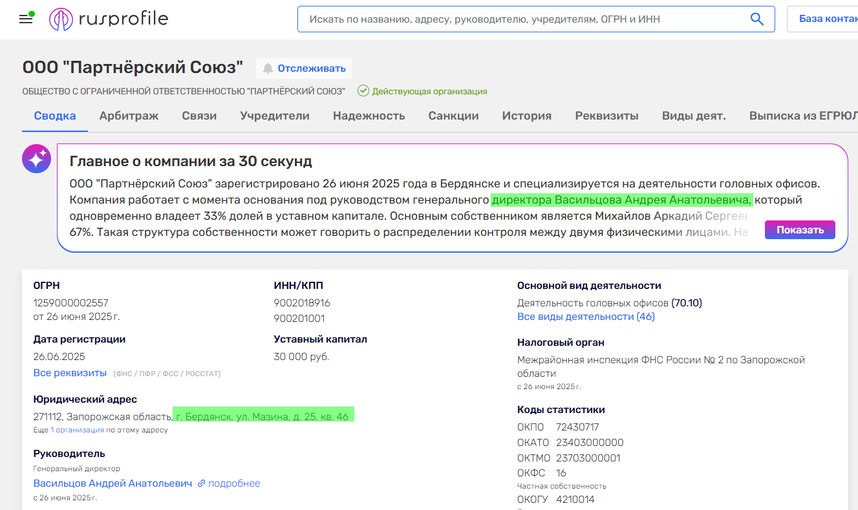Click the search magnifier icon

756,19
